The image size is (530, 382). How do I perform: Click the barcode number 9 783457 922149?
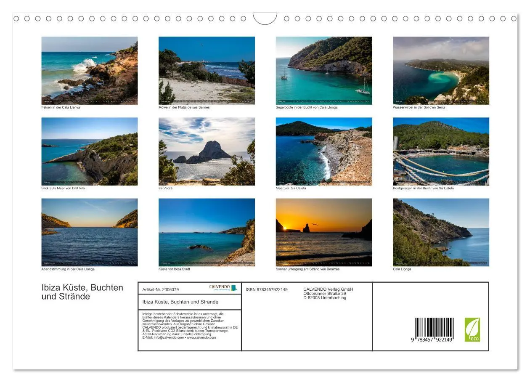tap(432, 340)
